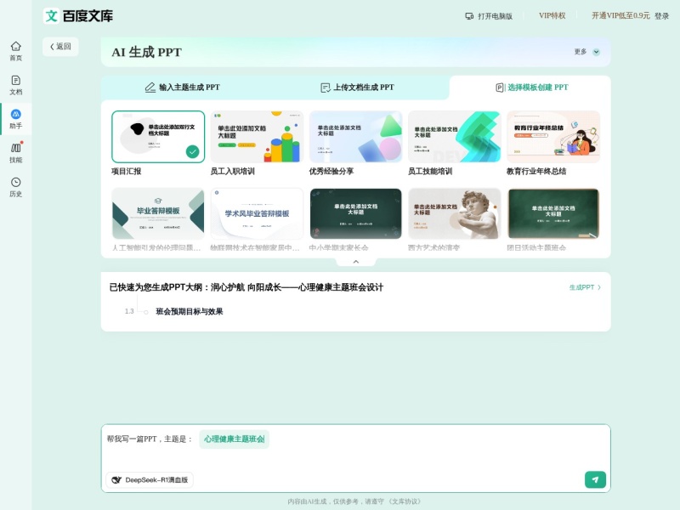The height and width of the screenshot is (510, 680).
Task: Collapse the template panel with up chevron
Action: click(x=356, y=262)
